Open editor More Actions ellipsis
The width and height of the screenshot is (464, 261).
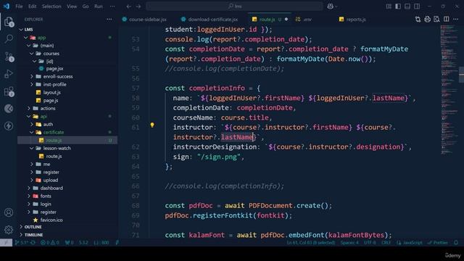[456, 20]
